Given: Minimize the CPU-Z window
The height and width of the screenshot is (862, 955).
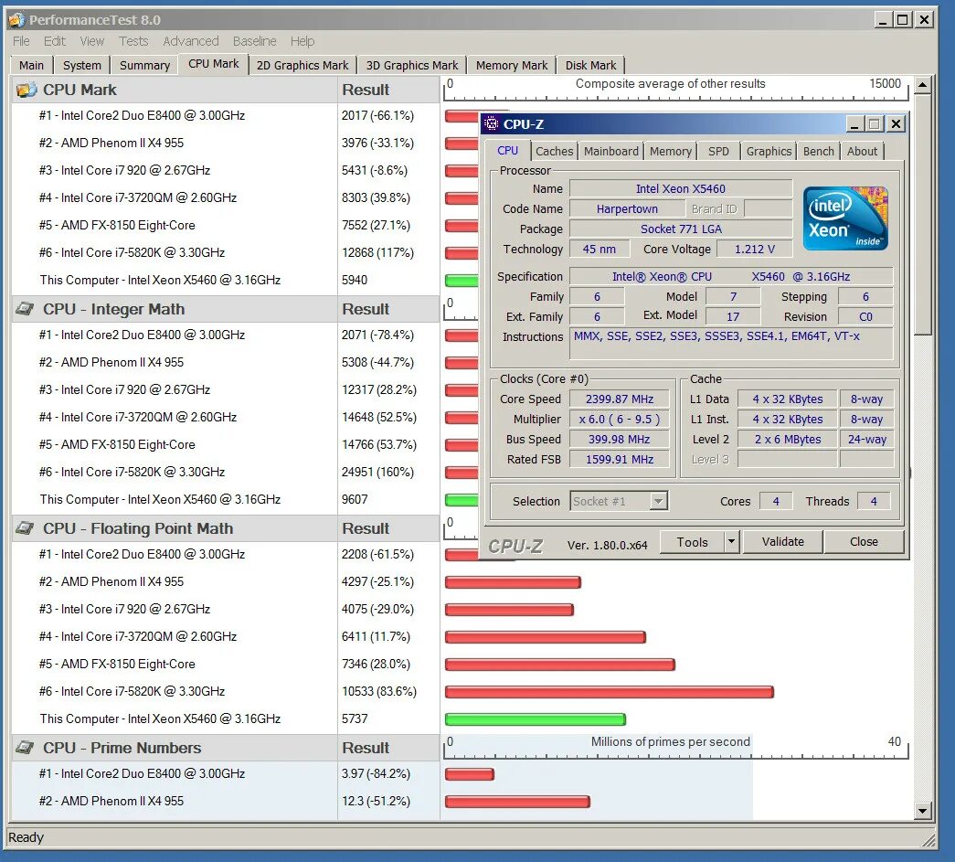Looking at the screenshot, I should pos(854,124).
